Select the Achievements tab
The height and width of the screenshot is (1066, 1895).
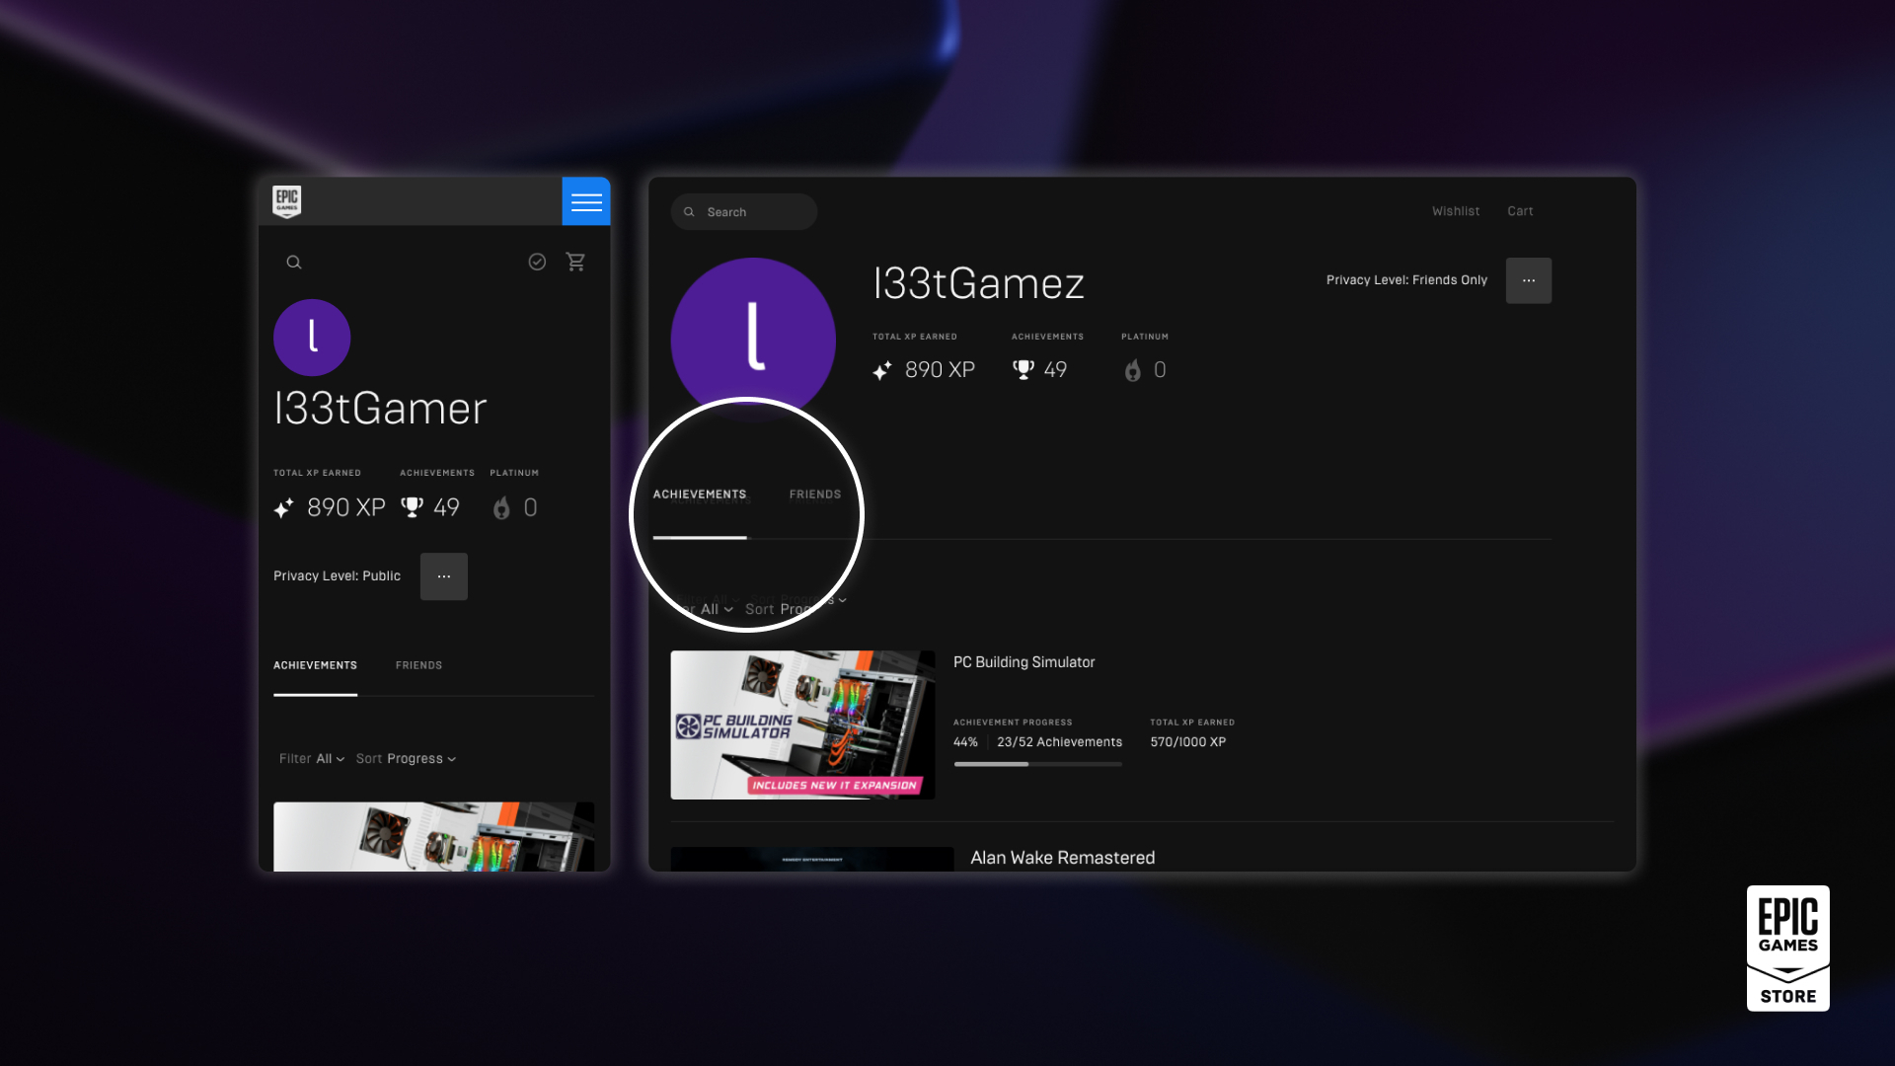pyautogui.click(x=699, y=495)
